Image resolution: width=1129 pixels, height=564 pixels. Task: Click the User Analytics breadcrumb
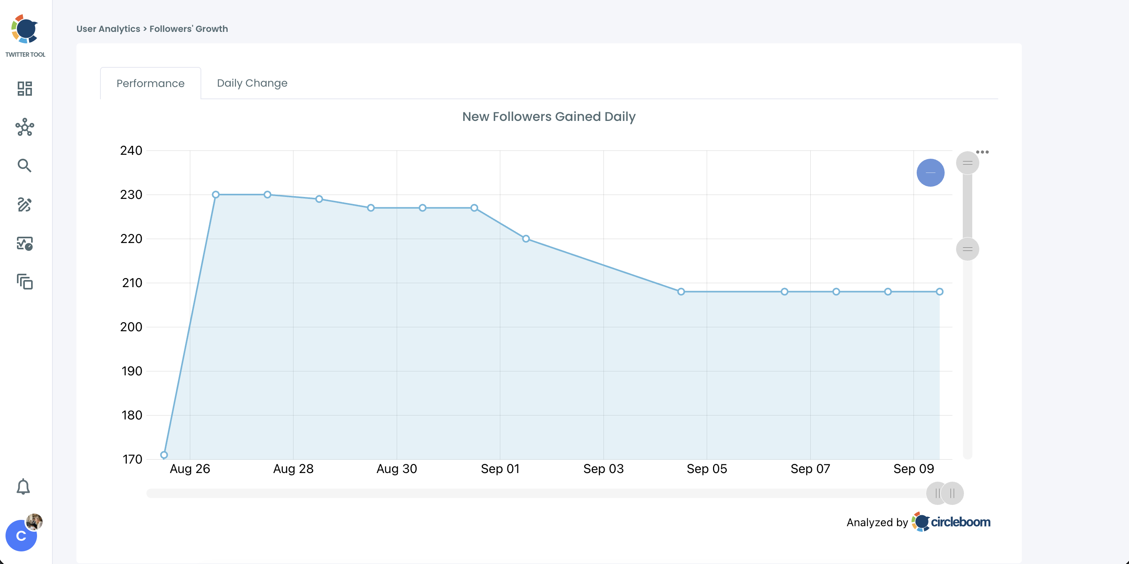tap(108, 29)
